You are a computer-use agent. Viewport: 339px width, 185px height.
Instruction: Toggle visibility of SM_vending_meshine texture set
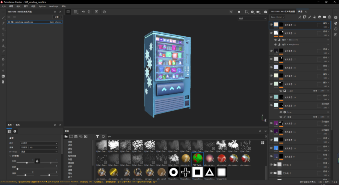(x=9, y=22)
